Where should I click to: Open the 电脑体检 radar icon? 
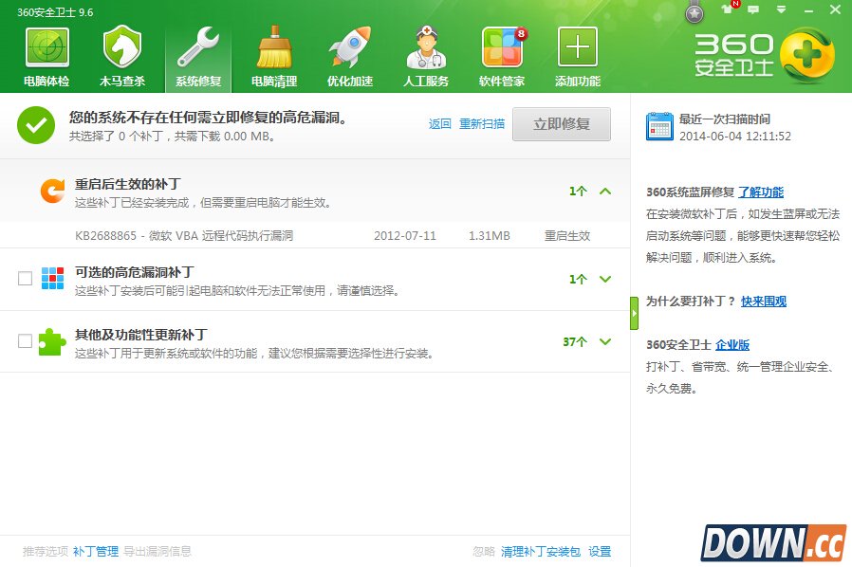point(46,47)
